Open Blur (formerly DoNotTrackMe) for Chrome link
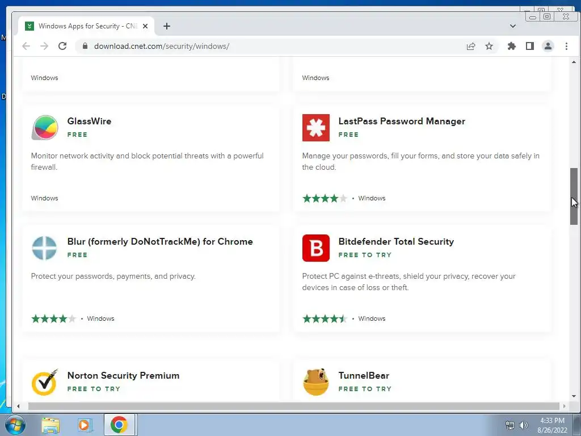581x436 pixels. 160,241
